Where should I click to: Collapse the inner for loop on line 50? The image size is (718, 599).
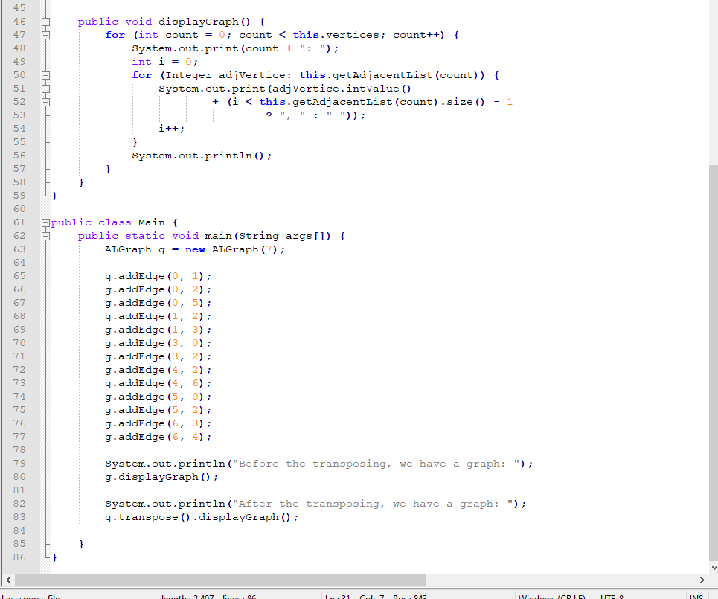tap(46, 74)
